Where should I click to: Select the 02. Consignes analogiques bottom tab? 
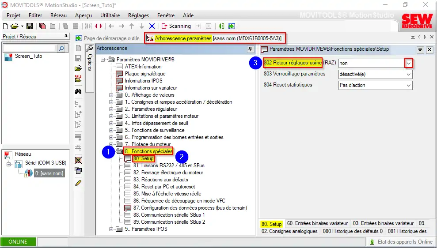coord(289,231)
